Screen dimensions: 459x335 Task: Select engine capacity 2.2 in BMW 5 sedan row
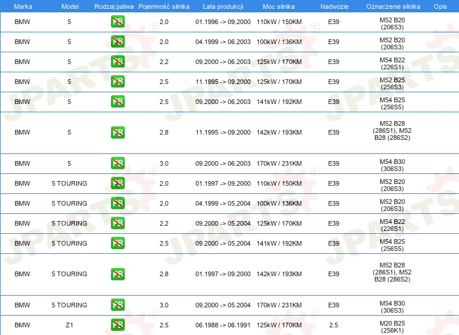(x=164, y=62)
